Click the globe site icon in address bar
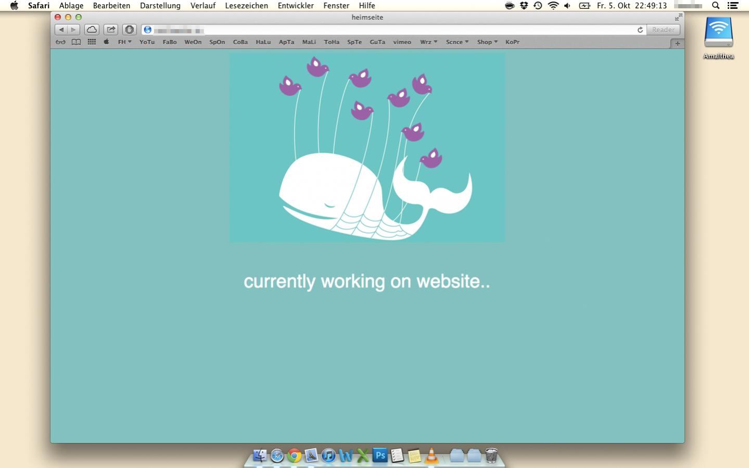 coord(148,30)
